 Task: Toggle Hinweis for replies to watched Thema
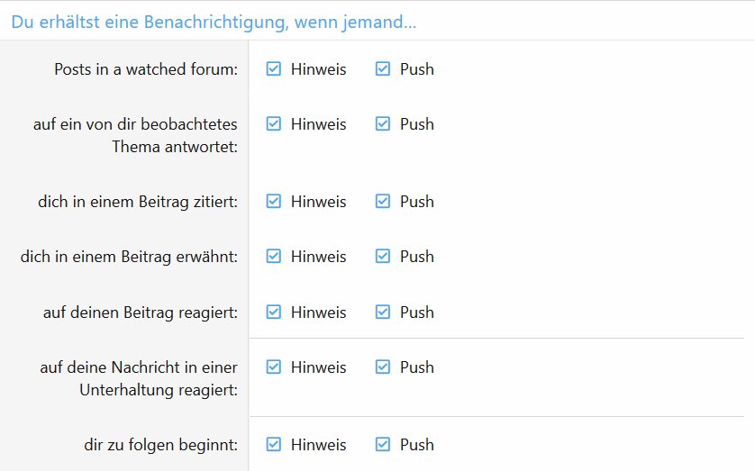point(274,124)
